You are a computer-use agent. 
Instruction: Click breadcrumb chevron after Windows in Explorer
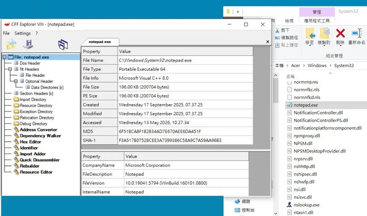tap(330, 66)
